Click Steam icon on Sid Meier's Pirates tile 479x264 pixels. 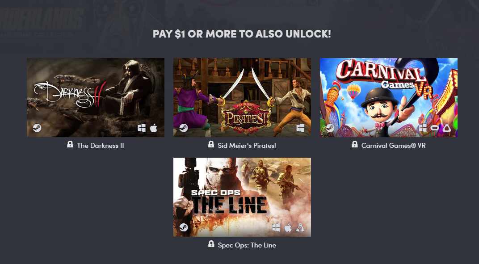pos(184,128)
